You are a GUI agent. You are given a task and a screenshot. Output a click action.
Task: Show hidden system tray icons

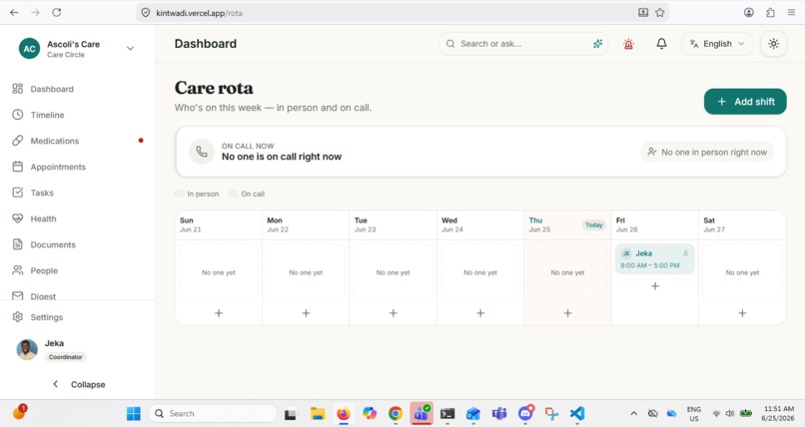tap(633, 414)
